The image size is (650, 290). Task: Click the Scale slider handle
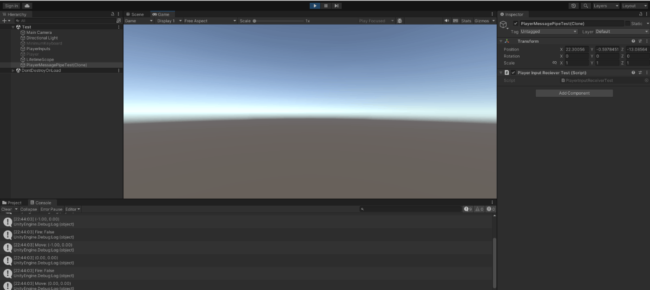(x=254, y=21)
